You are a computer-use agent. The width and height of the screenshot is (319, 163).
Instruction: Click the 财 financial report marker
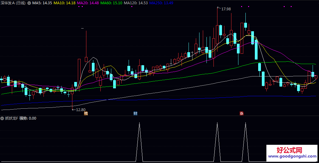click(x=135, y=114)
